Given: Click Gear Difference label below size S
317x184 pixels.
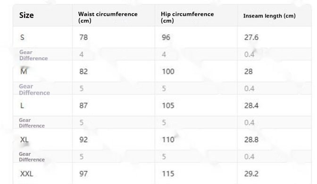Looking at the screenshot, I should point(33,55).
